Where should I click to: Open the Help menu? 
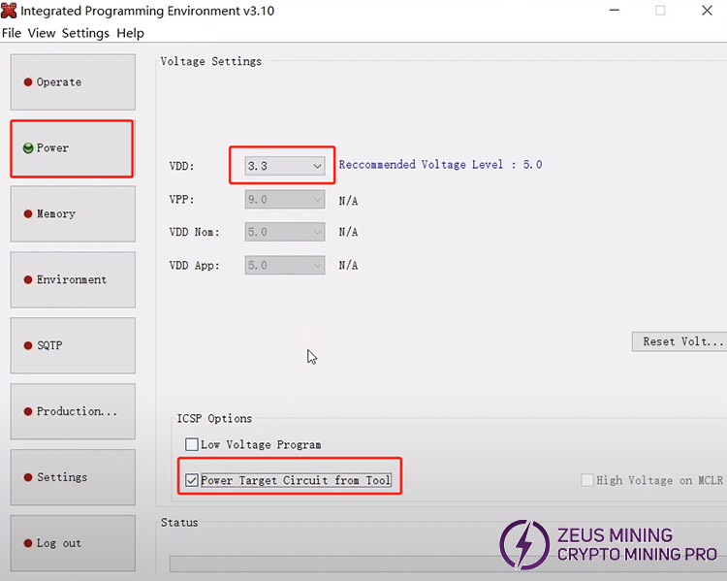130,33
